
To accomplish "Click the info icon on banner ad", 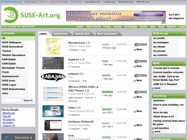I will (x=164, y=22).
